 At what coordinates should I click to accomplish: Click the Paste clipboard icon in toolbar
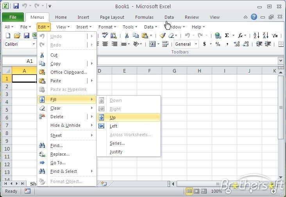[145, 35]
